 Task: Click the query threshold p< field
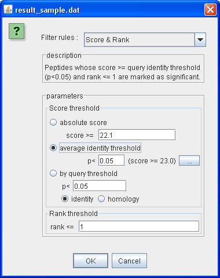click(100, 186)
